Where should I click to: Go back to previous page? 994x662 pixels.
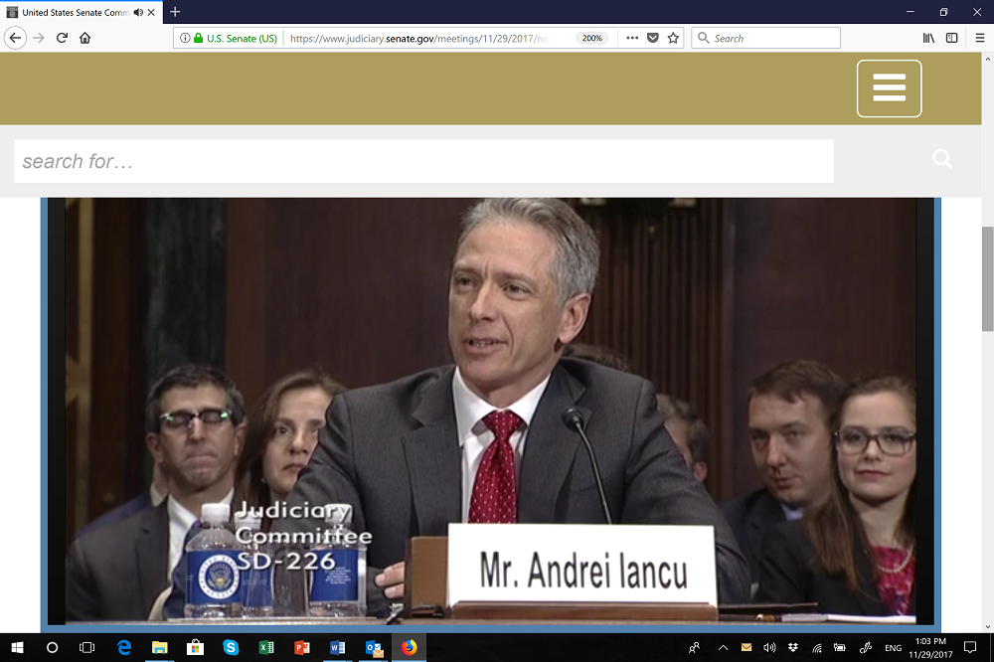(x=15, y=38)
